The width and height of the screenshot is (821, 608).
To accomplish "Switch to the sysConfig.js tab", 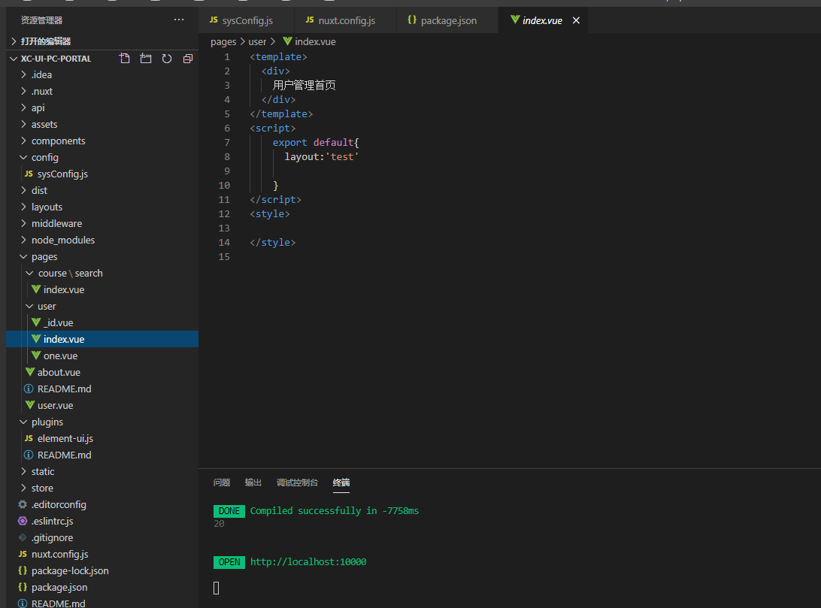I will point(246,20).
